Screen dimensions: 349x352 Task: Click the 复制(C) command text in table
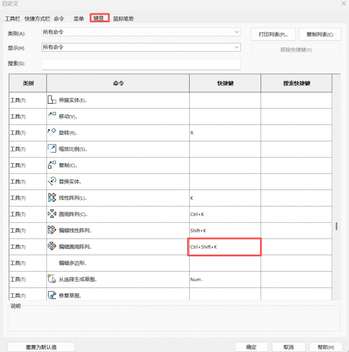pos(68,165)
